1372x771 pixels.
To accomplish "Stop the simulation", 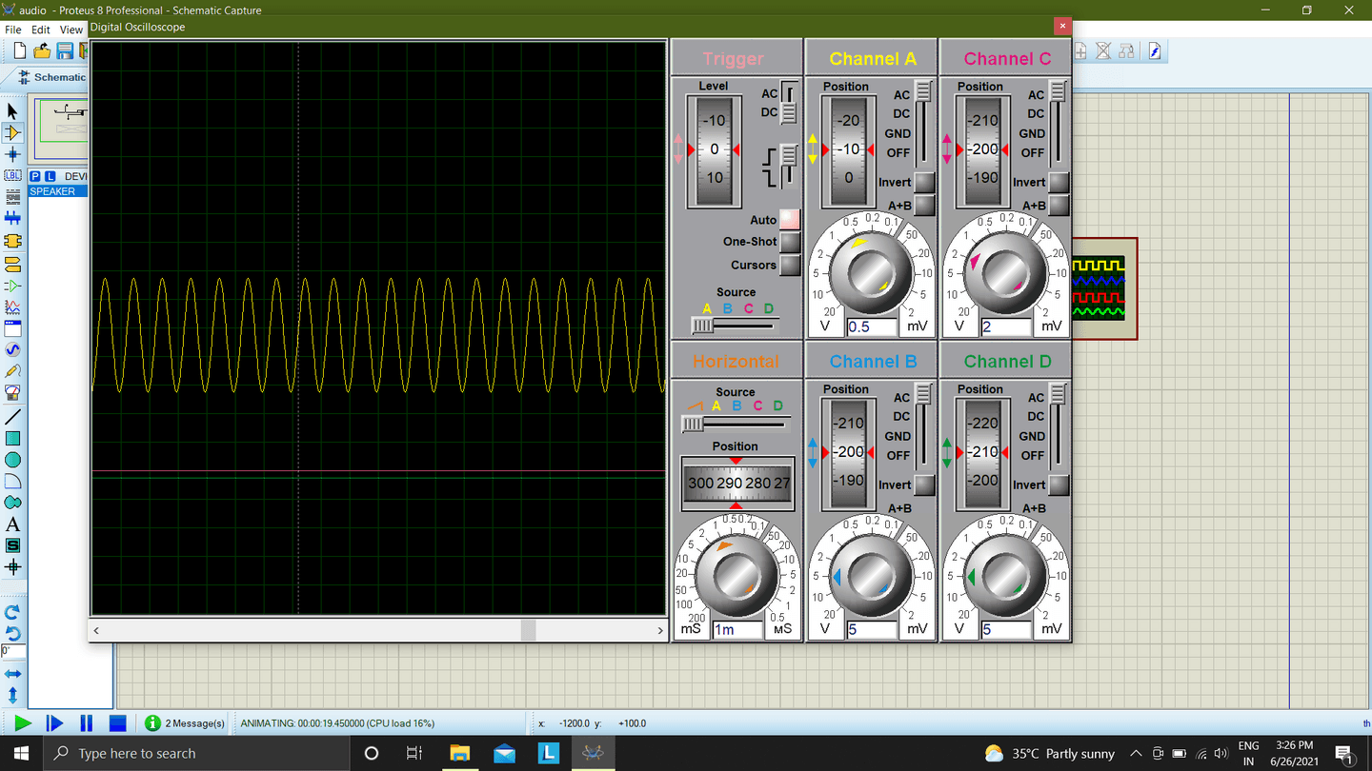I will 117,723.
